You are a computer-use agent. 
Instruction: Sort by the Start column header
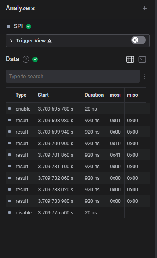coord(43,95)
